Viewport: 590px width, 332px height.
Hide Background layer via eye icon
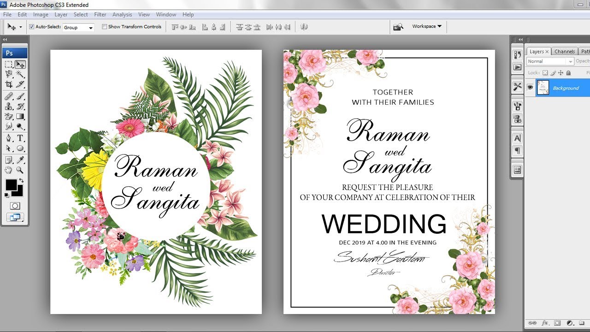(531, 88)
